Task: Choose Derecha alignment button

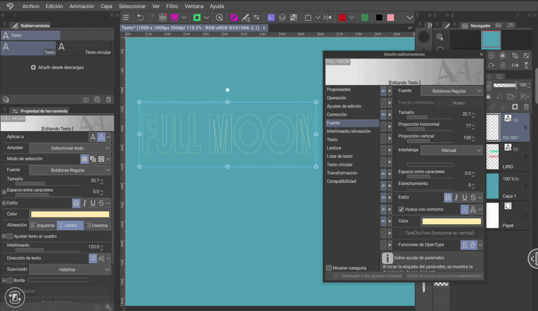Action: point(99,225)
